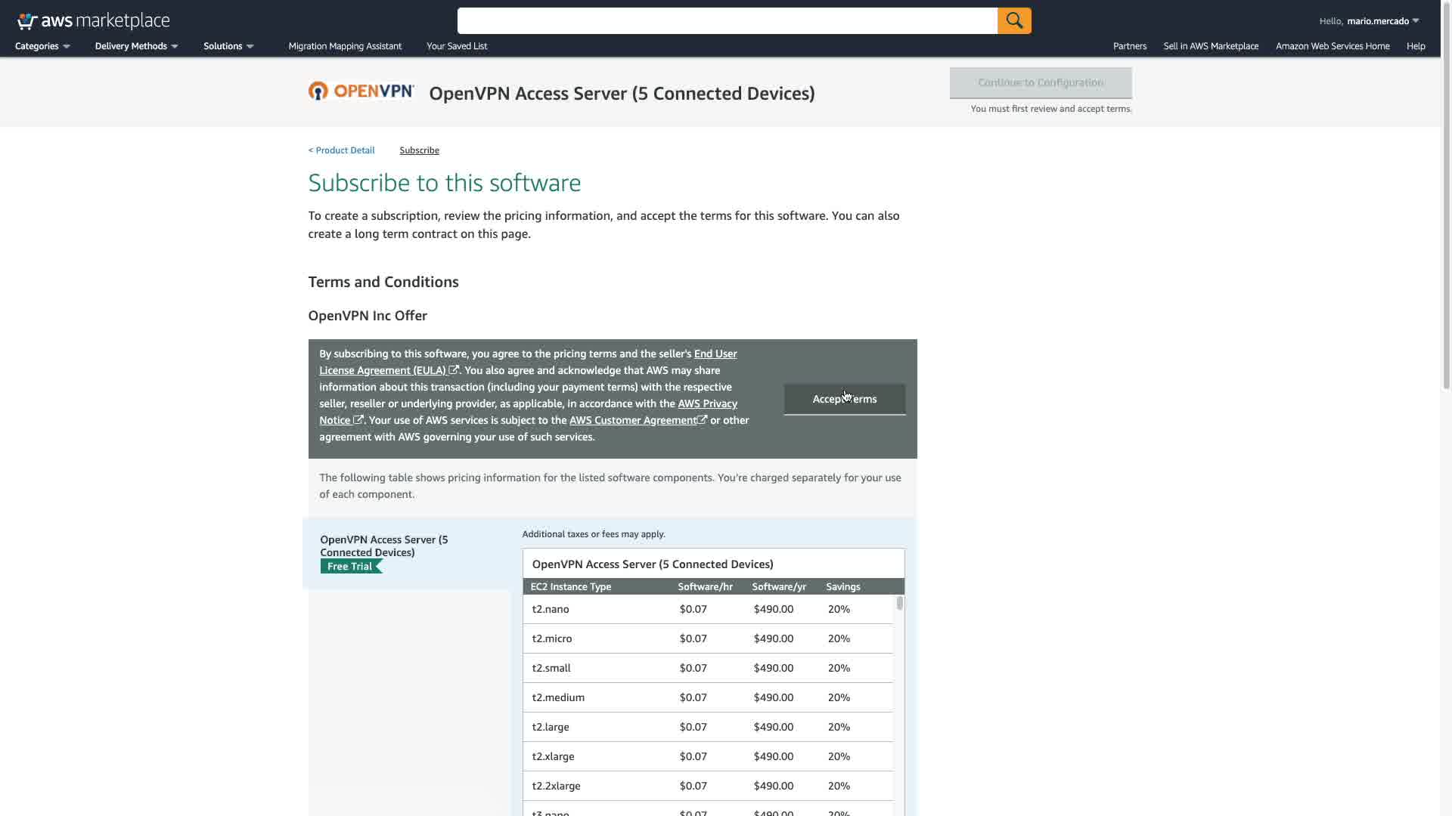Click the Accept Terms button
This screenshot has height=816, width=1452.
(x=844, y=399)
